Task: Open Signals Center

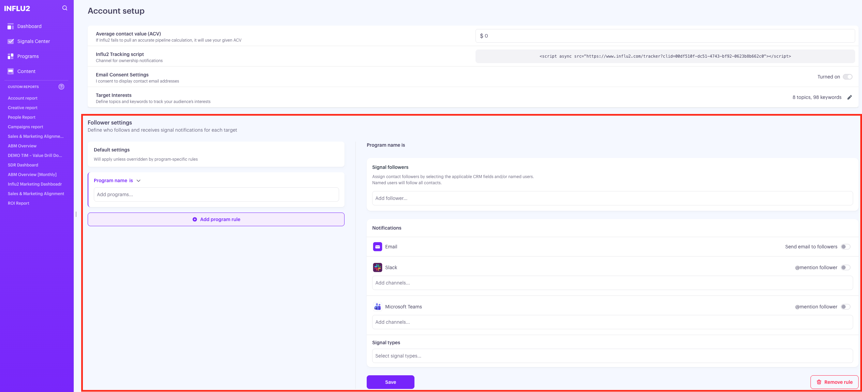Action: [33, 41]
